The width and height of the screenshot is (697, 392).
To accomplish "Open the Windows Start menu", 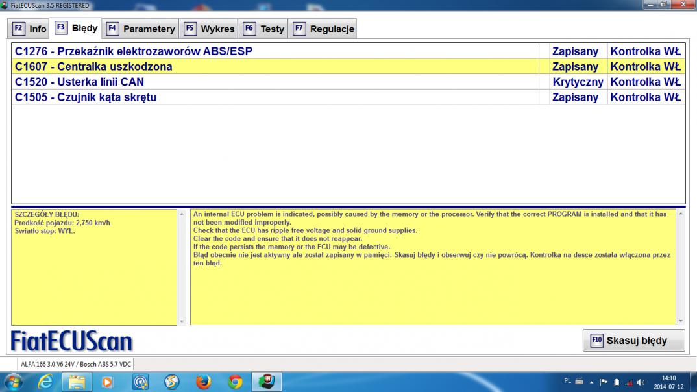I will pos(13,382).
